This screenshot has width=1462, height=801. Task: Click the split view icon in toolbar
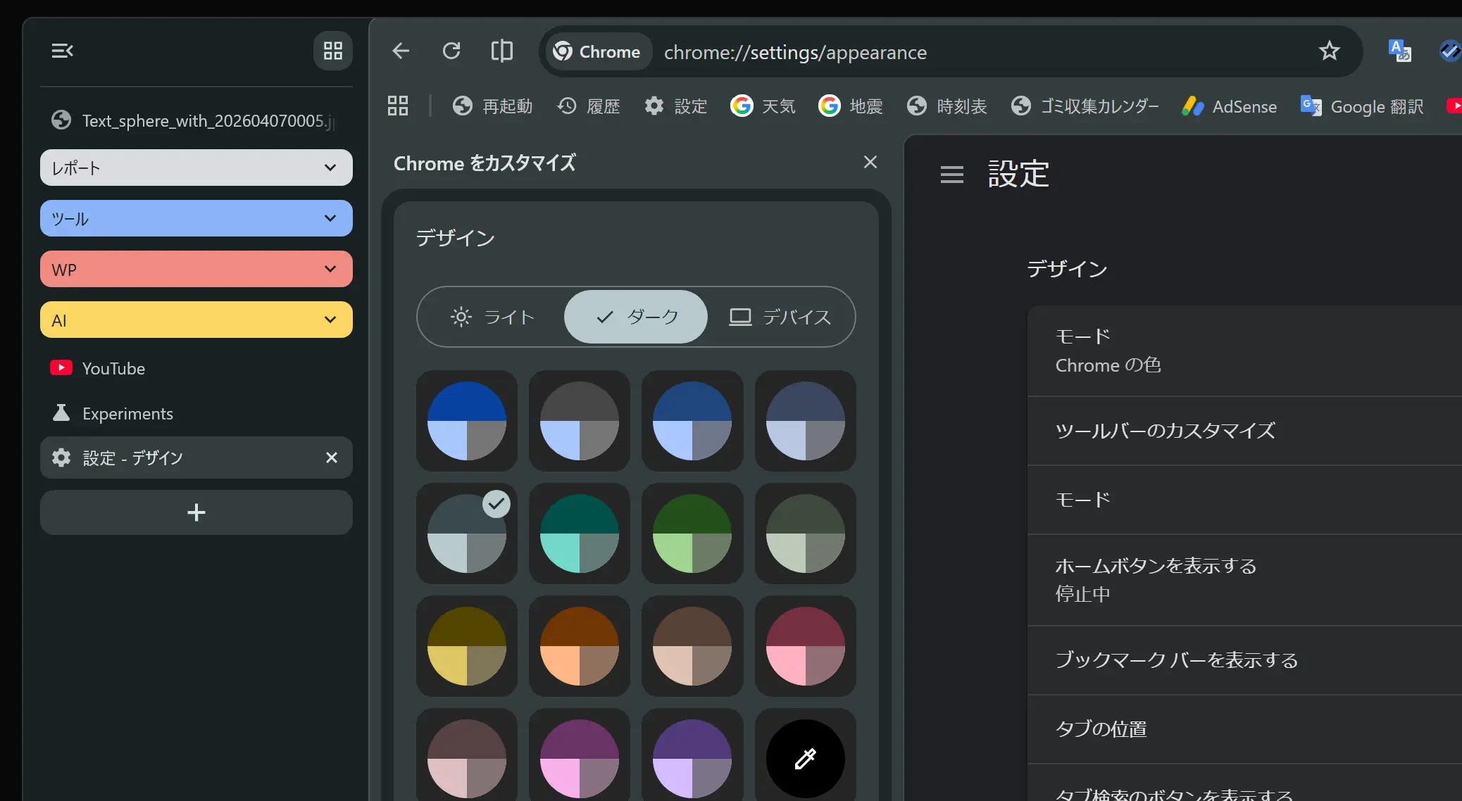(501, 51)
